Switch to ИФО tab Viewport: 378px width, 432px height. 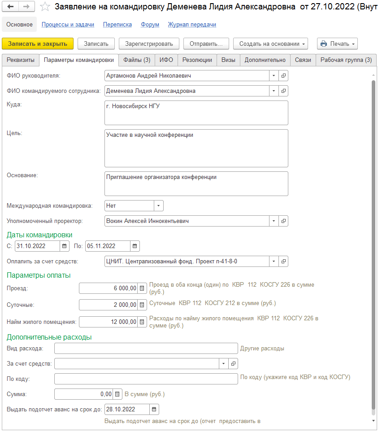pyautogui.click(x=166, y=60)
